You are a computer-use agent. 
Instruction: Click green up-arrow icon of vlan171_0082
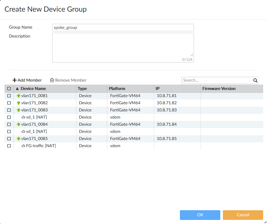point(18,103)
